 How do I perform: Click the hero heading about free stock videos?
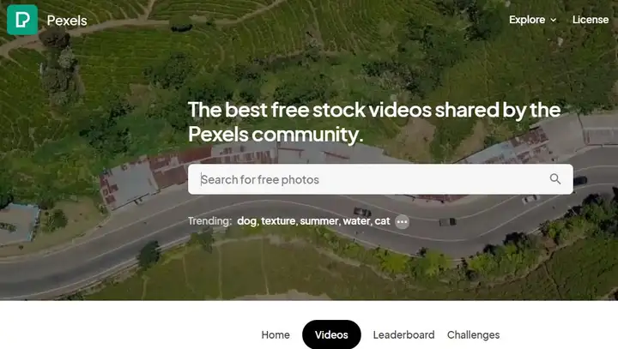(374, 122)
